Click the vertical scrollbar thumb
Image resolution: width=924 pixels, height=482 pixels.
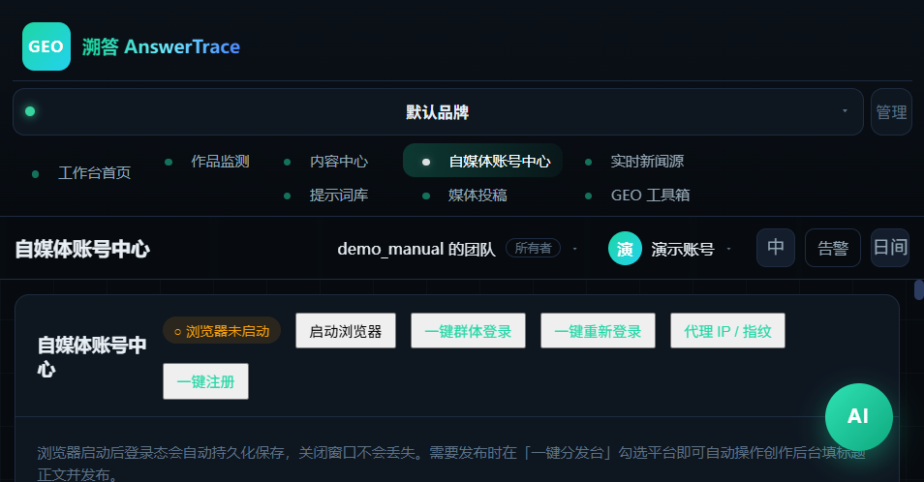point(919,290)
